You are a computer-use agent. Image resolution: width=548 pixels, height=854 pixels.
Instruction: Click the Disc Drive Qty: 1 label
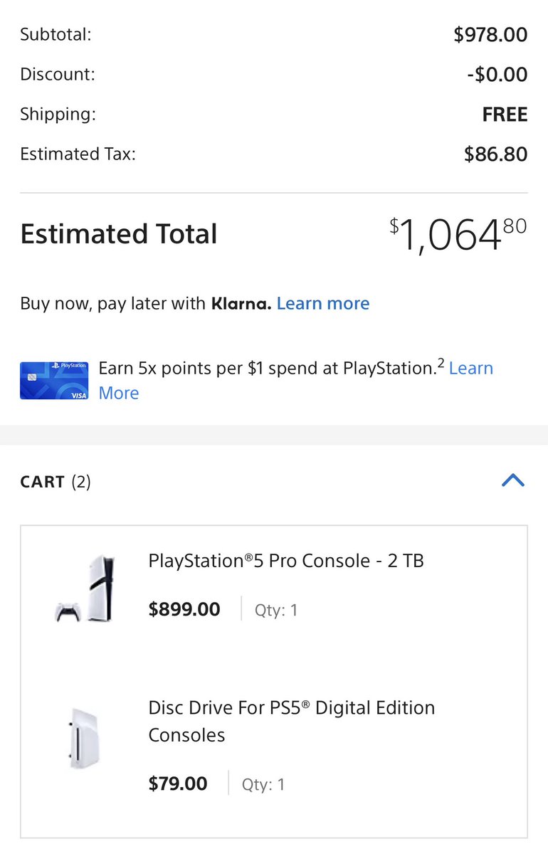point(263,784)
